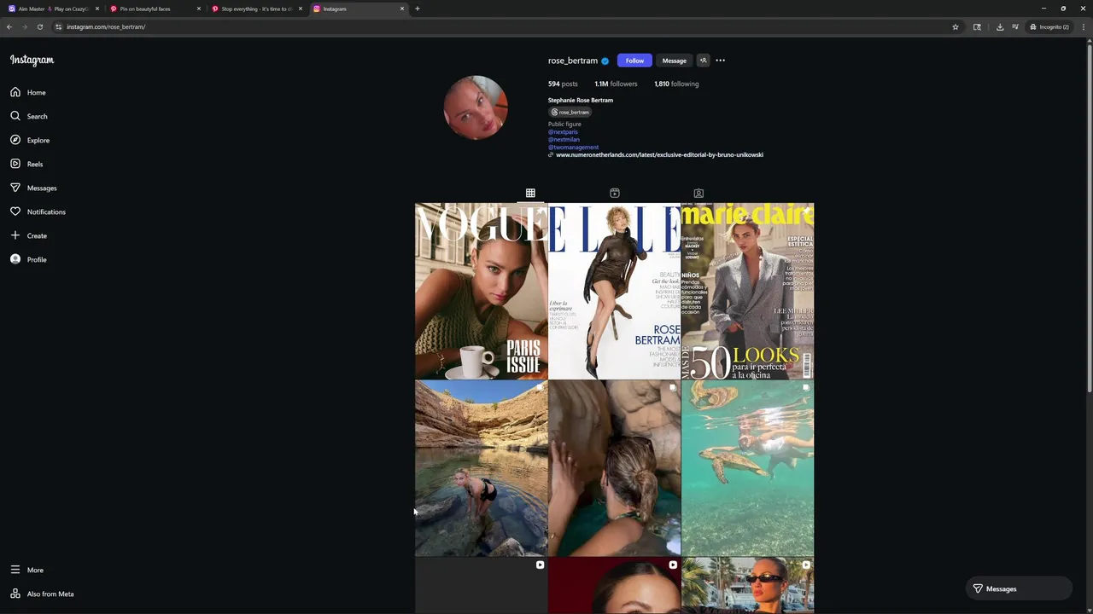Open the sunglasses marina reel
Viewport: 1093px width, 614px height.
[x=747, y=585]
